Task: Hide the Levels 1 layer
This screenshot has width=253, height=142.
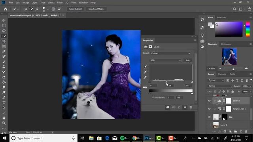Action: click(209, 101)
